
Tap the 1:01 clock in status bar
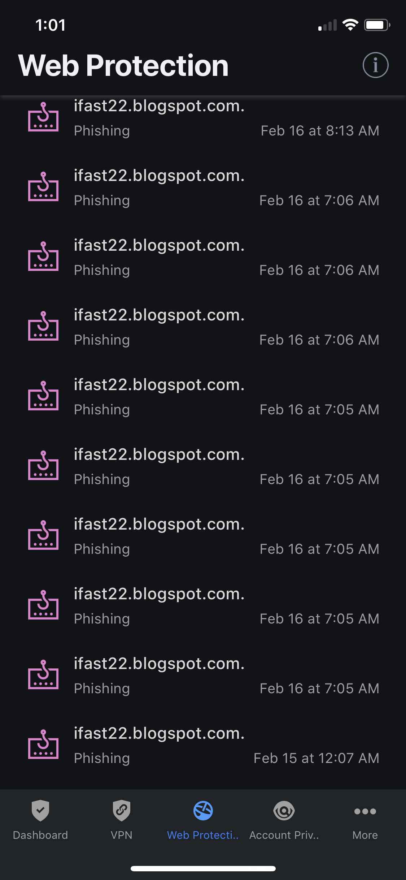[51, 25]
